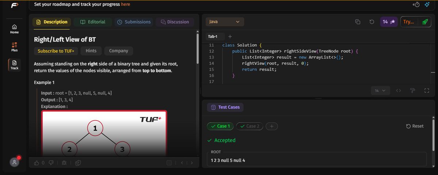This screenshot has height=175, width=438.
Task: Click the 'Accepted' status text
Action: coord(225,140)
